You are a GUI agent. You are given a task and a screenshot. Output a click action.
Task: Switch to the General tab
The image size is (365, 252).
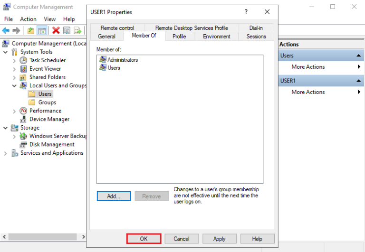pos(106,37)
